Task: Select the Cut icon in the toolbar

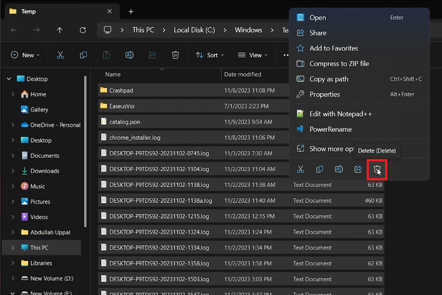Action: point(61,55)
